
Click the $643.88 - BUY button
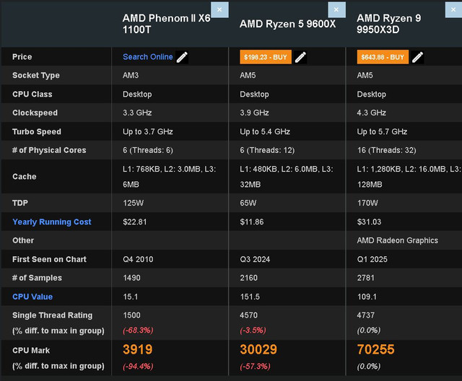[383, 57]
